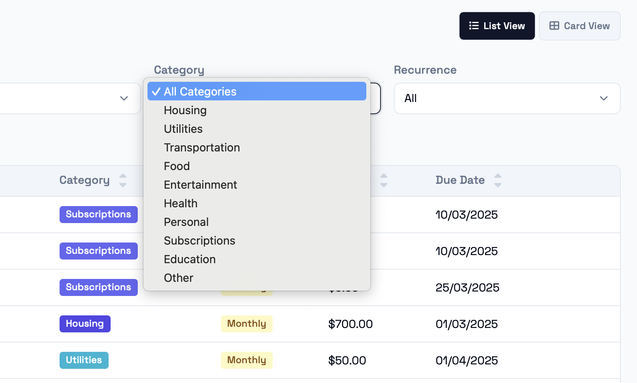
Task: Open the Recurrence dropdown
Action: 507,98
